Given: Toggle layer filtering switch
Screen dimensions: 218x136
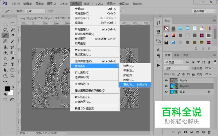Looking at the screenshot, I should 215,62.
